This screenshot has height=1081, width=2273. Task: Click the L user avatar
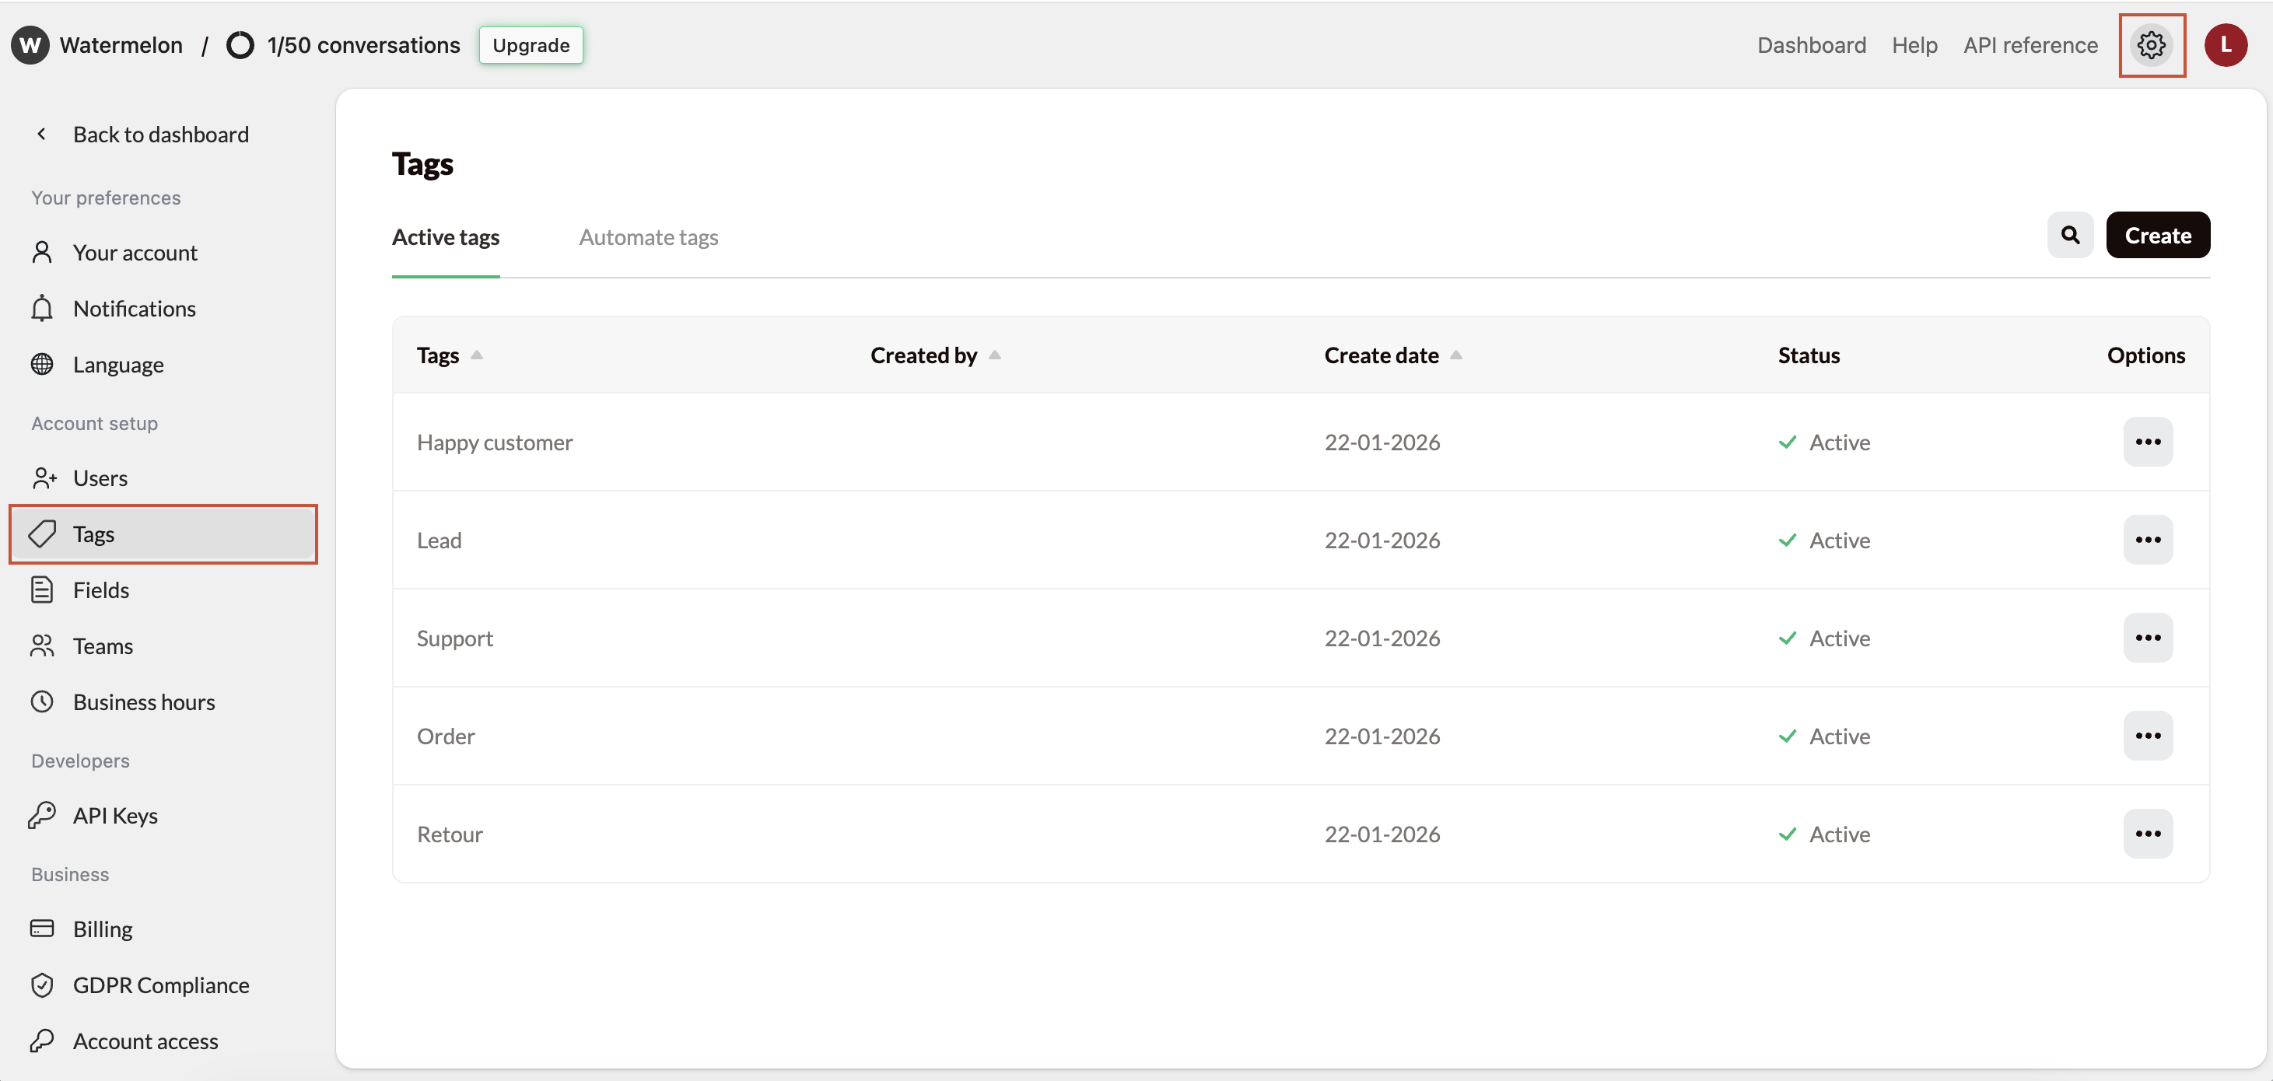click(2226, 45)
